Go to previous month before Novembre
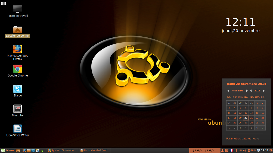 (228, 91)
